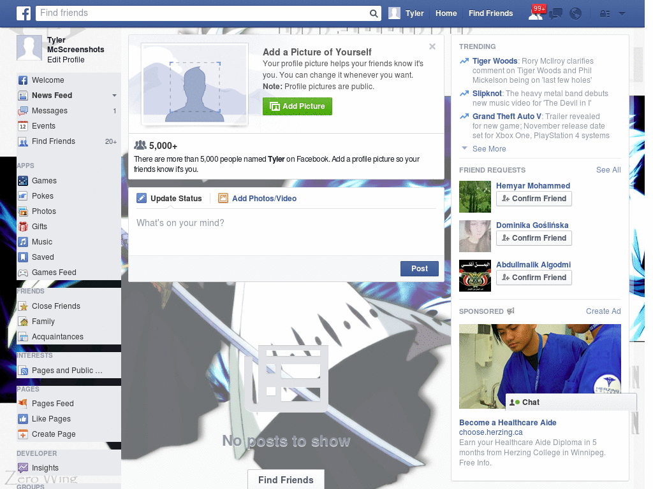Viewport: 653px width, 489px height.
Task: Open Grand Theft Auto V trending topic
Action: (507, 117)
